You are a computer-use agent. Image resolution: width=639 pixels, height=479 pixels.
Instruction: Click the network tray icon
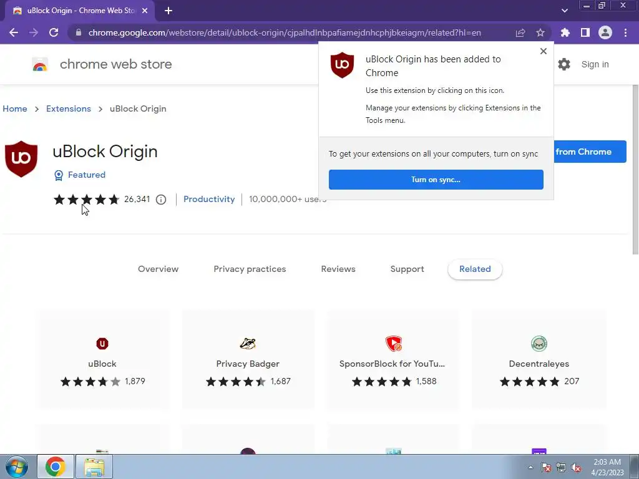pyautogui.click(x=561, y=467)
